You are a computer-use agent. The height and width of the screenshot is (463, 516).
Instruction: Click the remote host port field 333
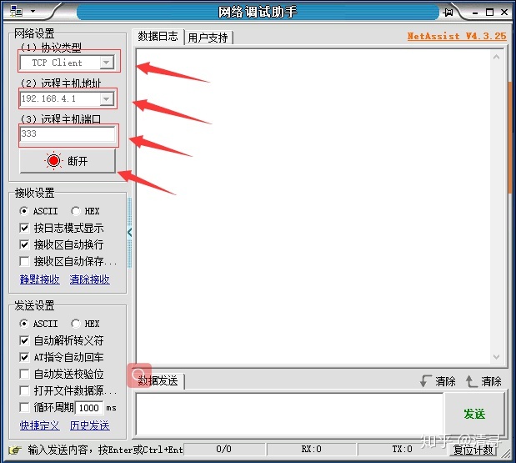(68, 134)
